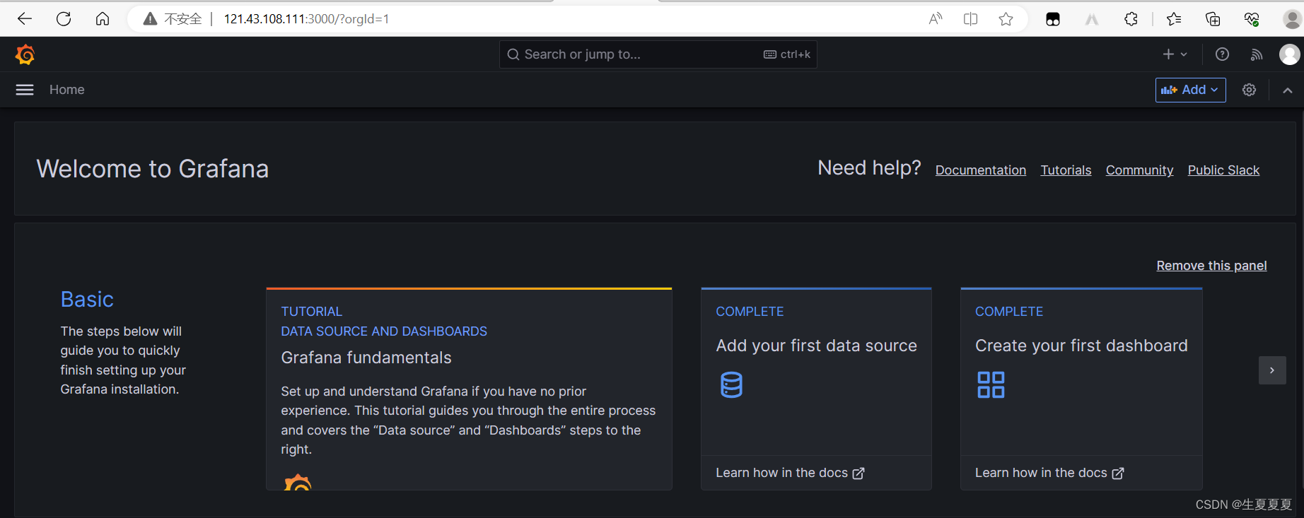Open the Grafana news feed RSS icon

1257,54
